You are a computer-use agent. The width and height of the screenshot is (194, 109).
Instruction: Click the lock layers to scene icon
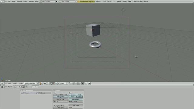(x=82, y=84)
